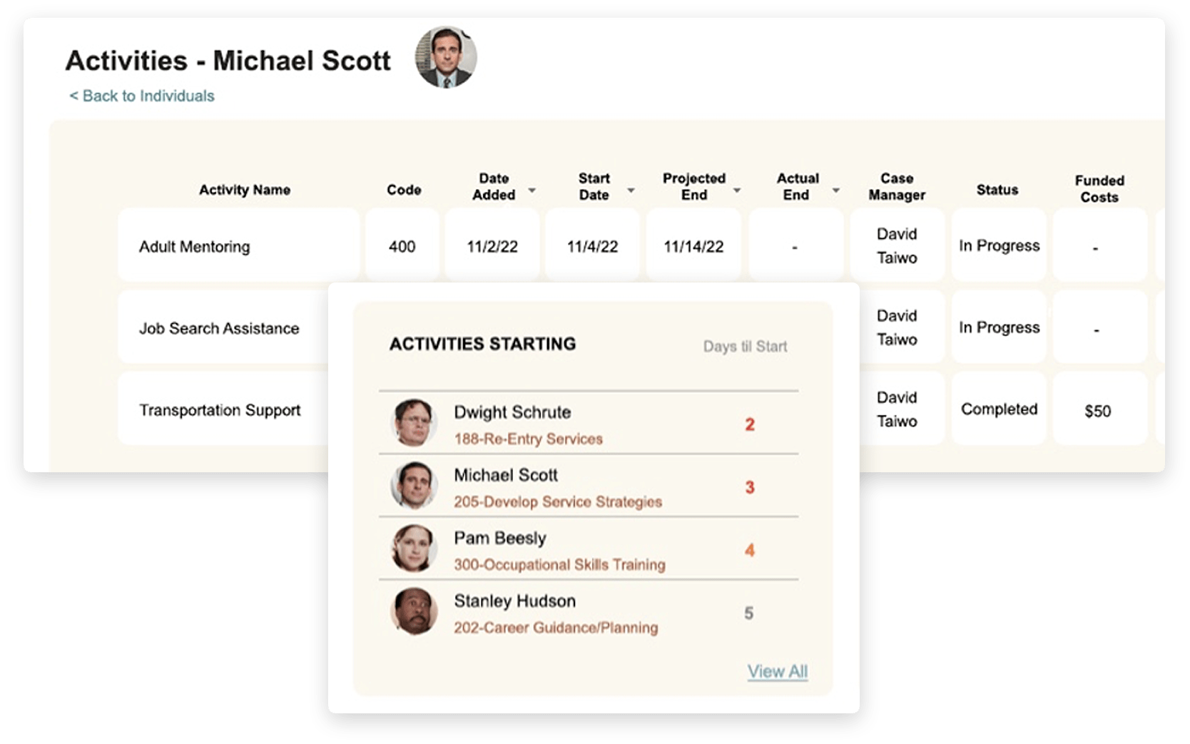Click the Status column header
Image resolution: width=1190 pixels, height=744 pixels.
[997, 190]
